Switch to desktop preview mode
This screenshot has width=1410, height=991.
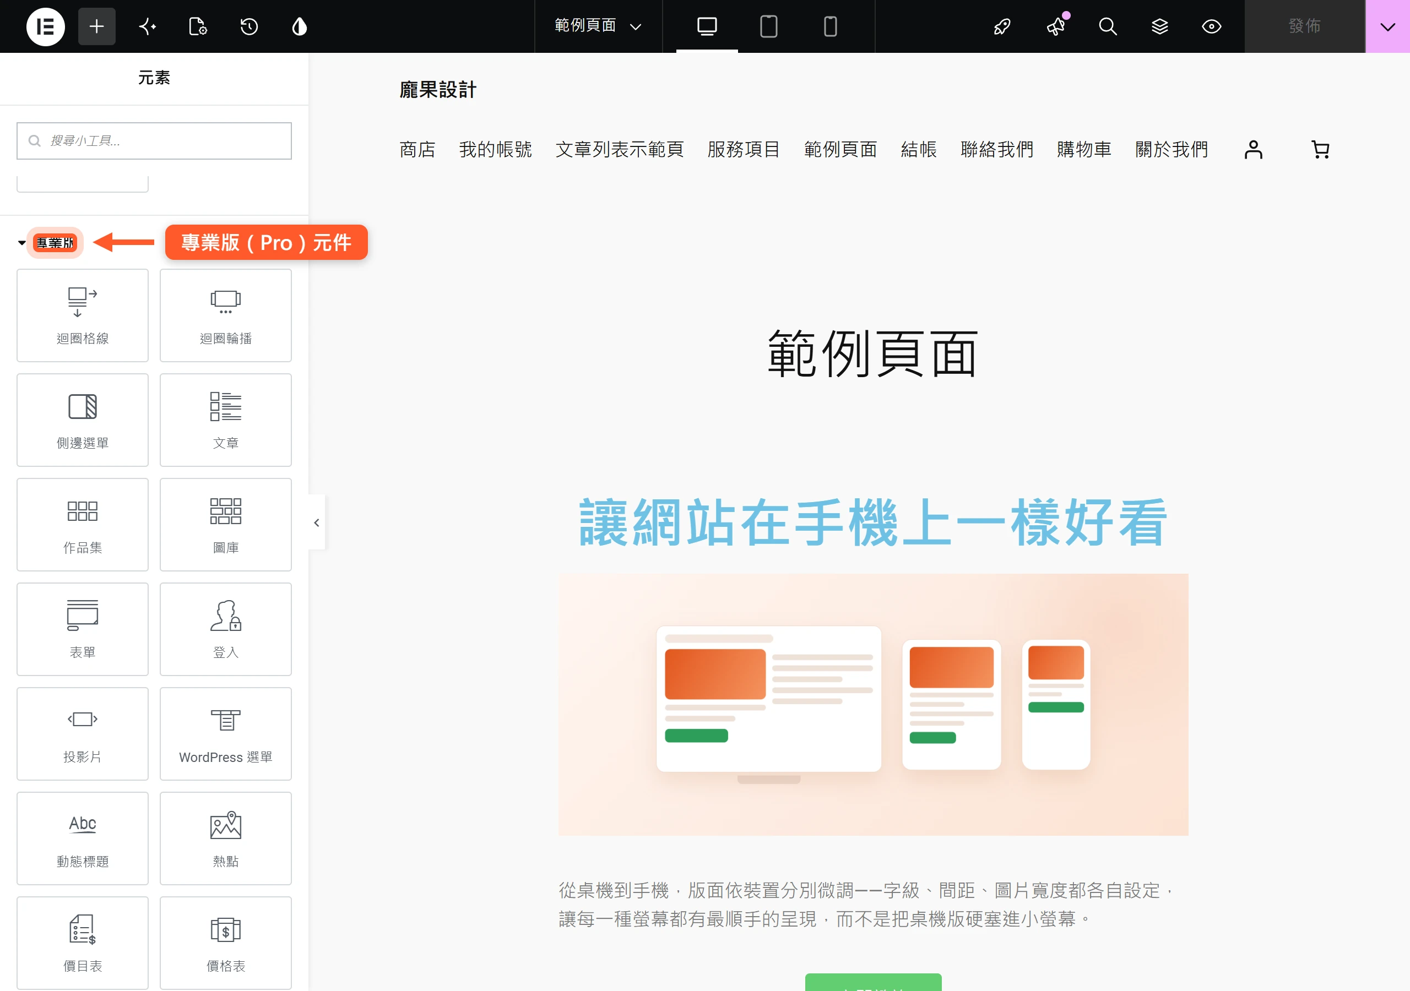[x=707, y=26]
